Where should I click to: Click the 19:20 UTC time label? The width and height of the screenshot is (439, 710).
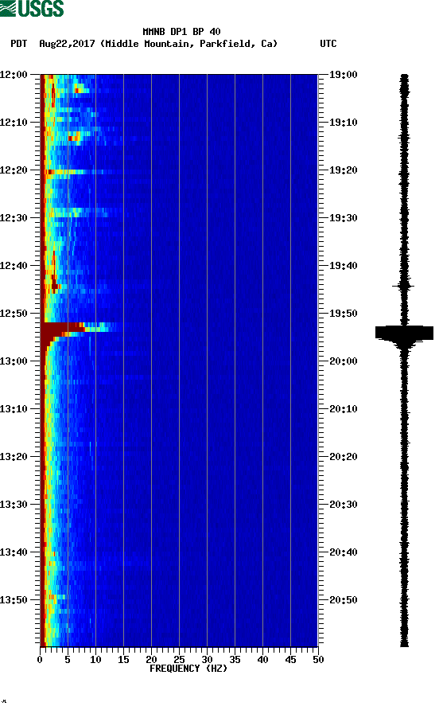[x=343, y=170]
